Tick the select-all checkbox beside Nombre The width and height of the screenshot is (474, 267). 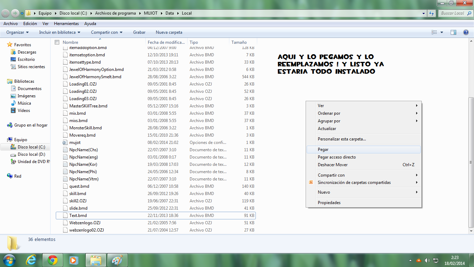(57, 42)
